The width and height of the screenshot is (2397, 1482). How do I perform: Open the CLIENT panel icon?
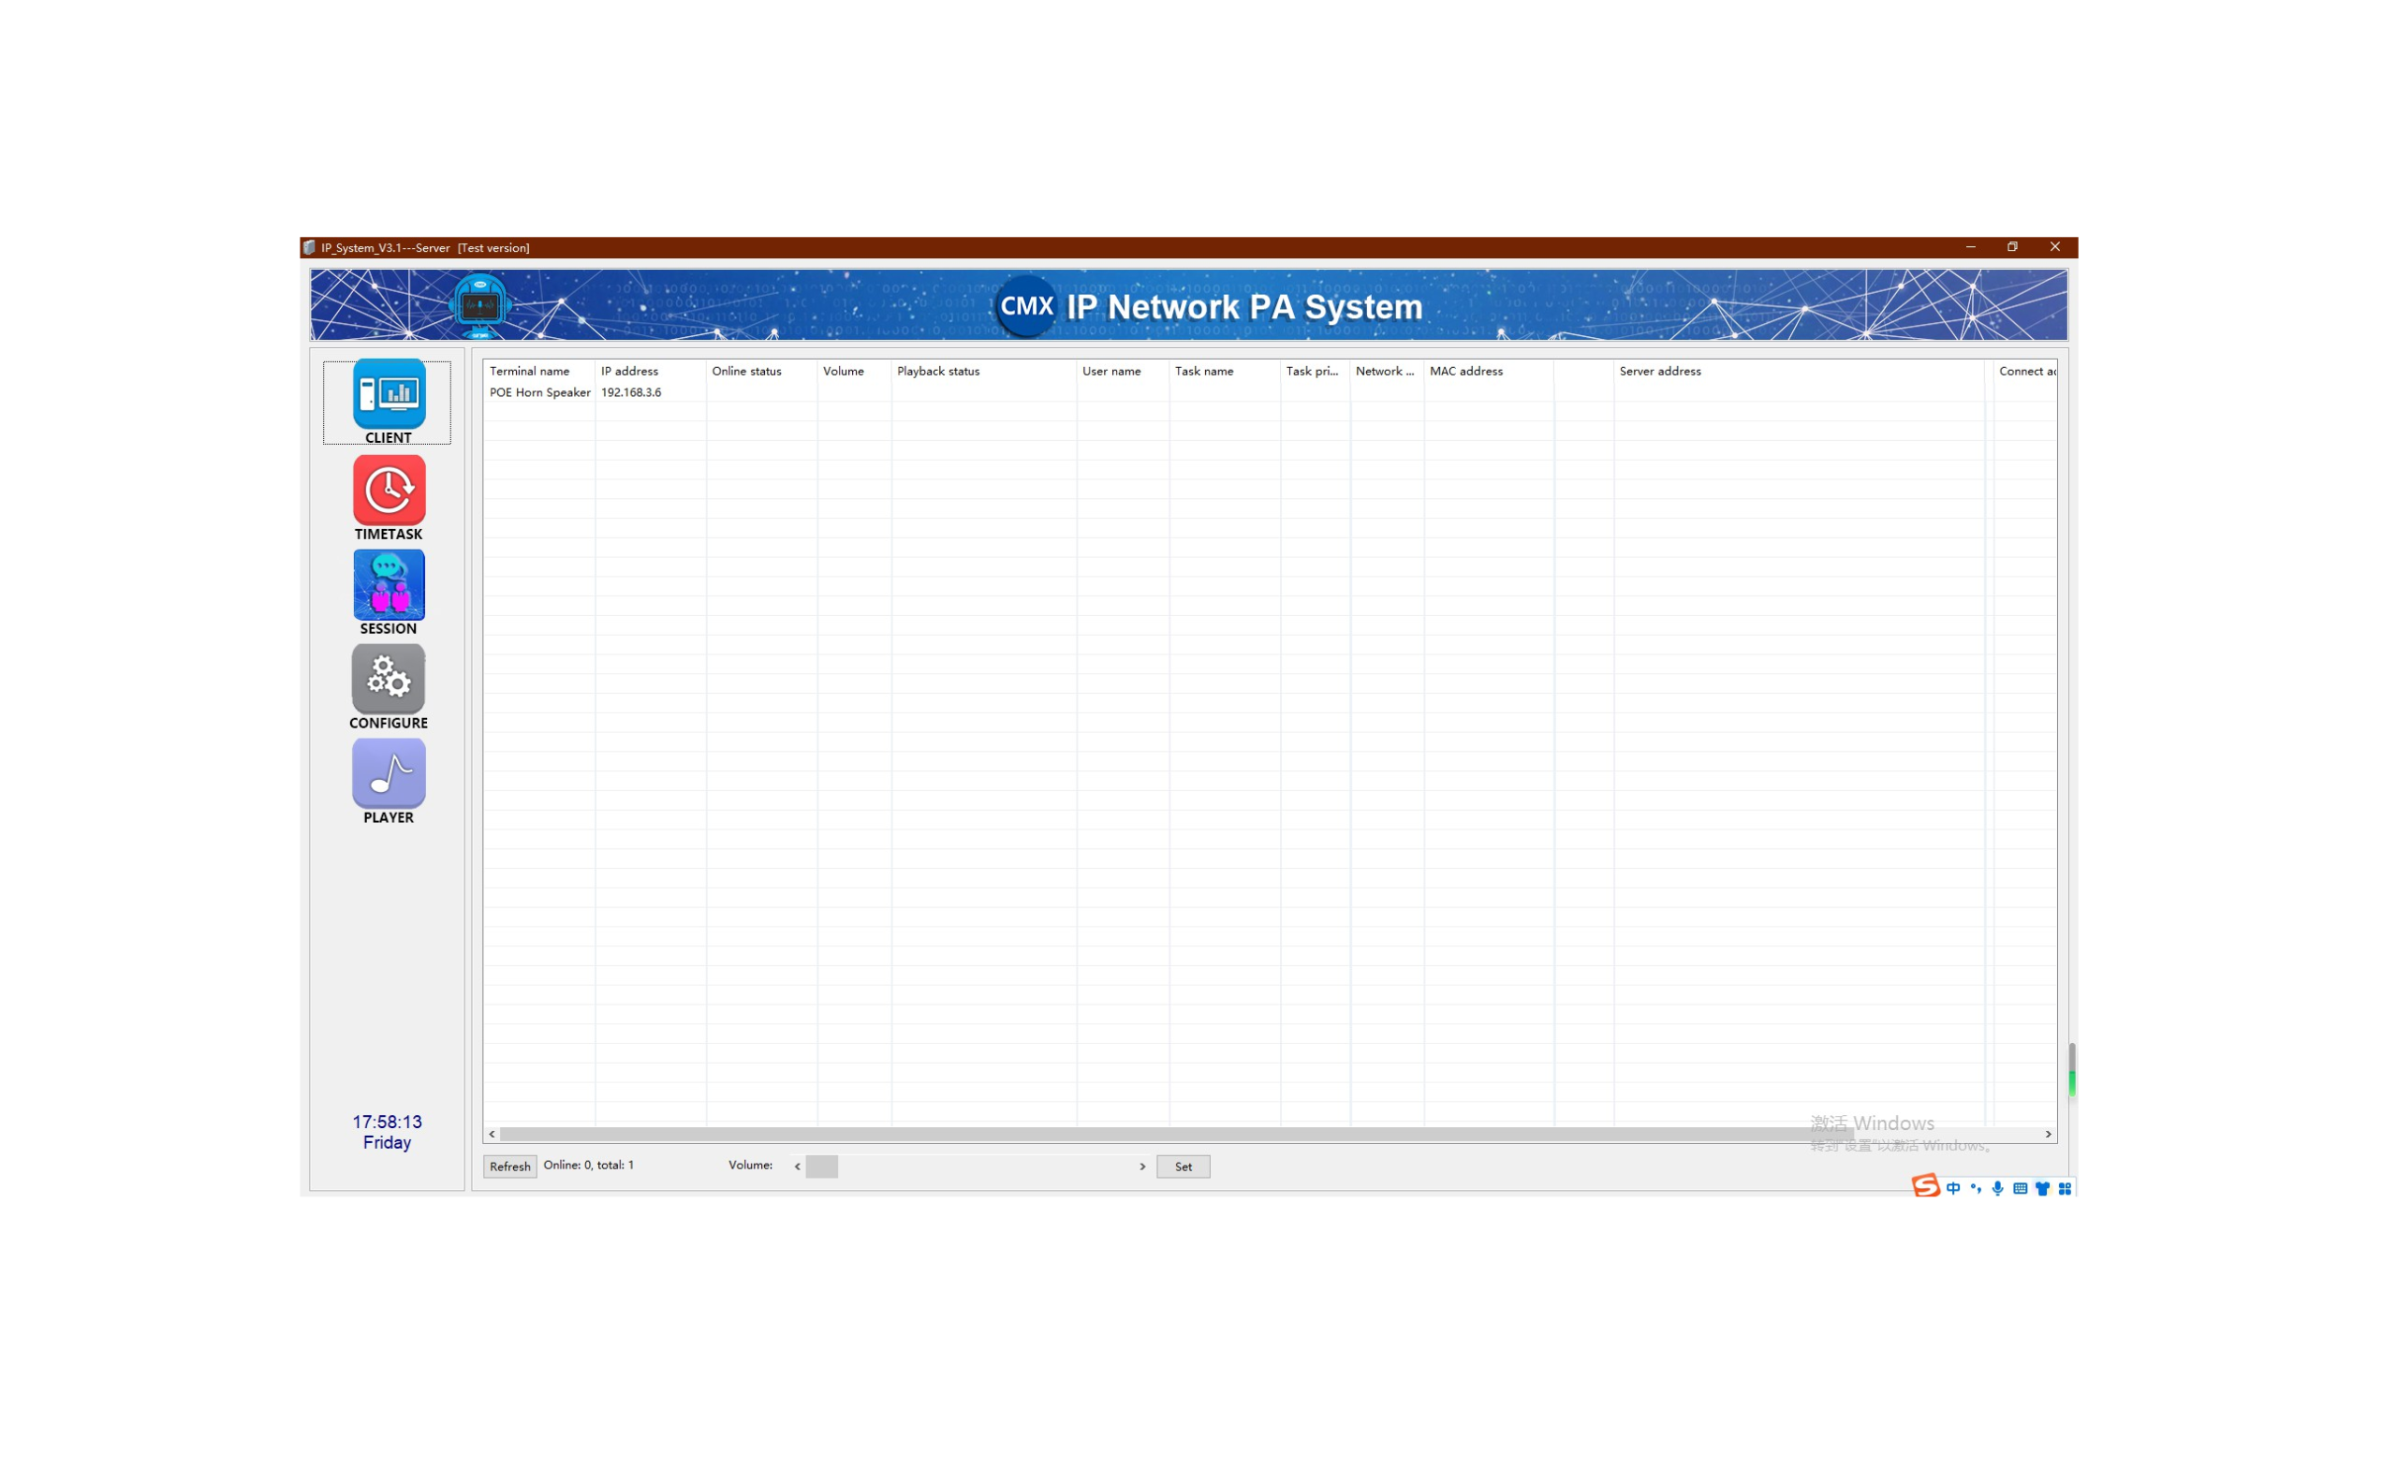[x=389, y=394]
